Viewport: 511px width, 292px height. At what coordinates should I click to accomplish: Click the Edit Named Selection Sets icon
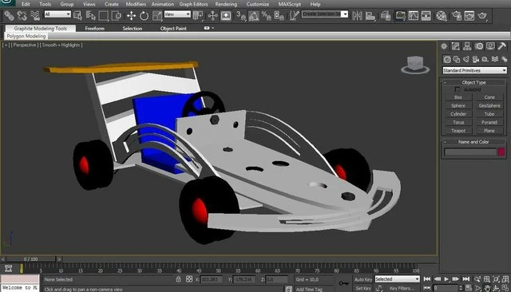point(294,15)
